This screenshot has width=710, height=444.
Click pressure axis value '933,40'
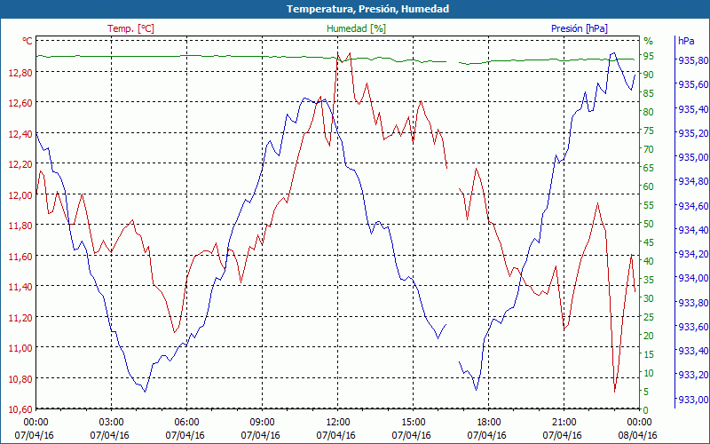(693, 351)
